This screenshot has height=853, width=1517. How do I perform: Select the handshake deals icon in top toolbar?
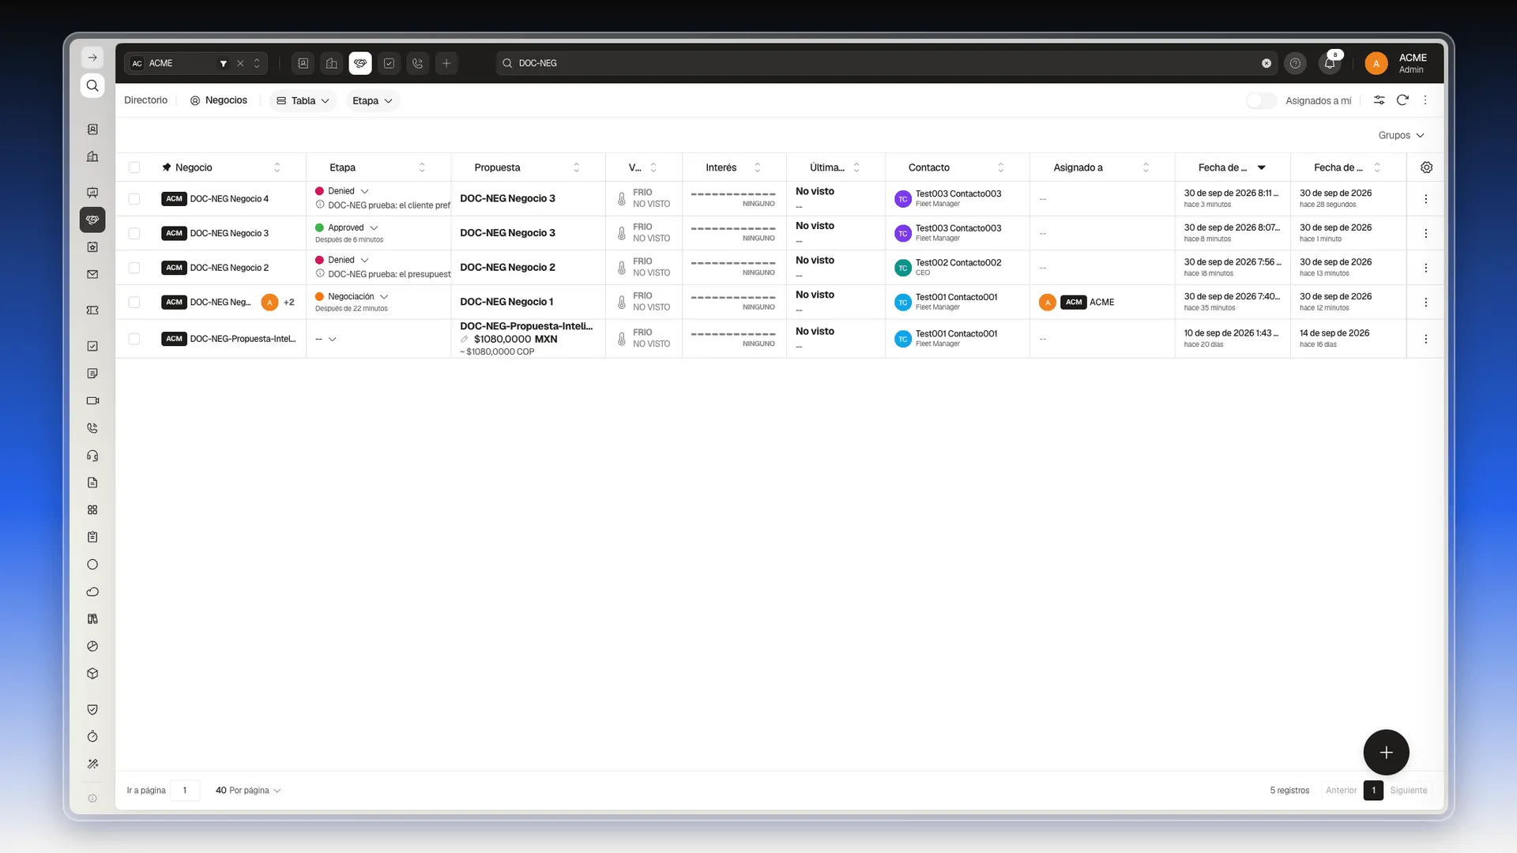tap(360, 63)
